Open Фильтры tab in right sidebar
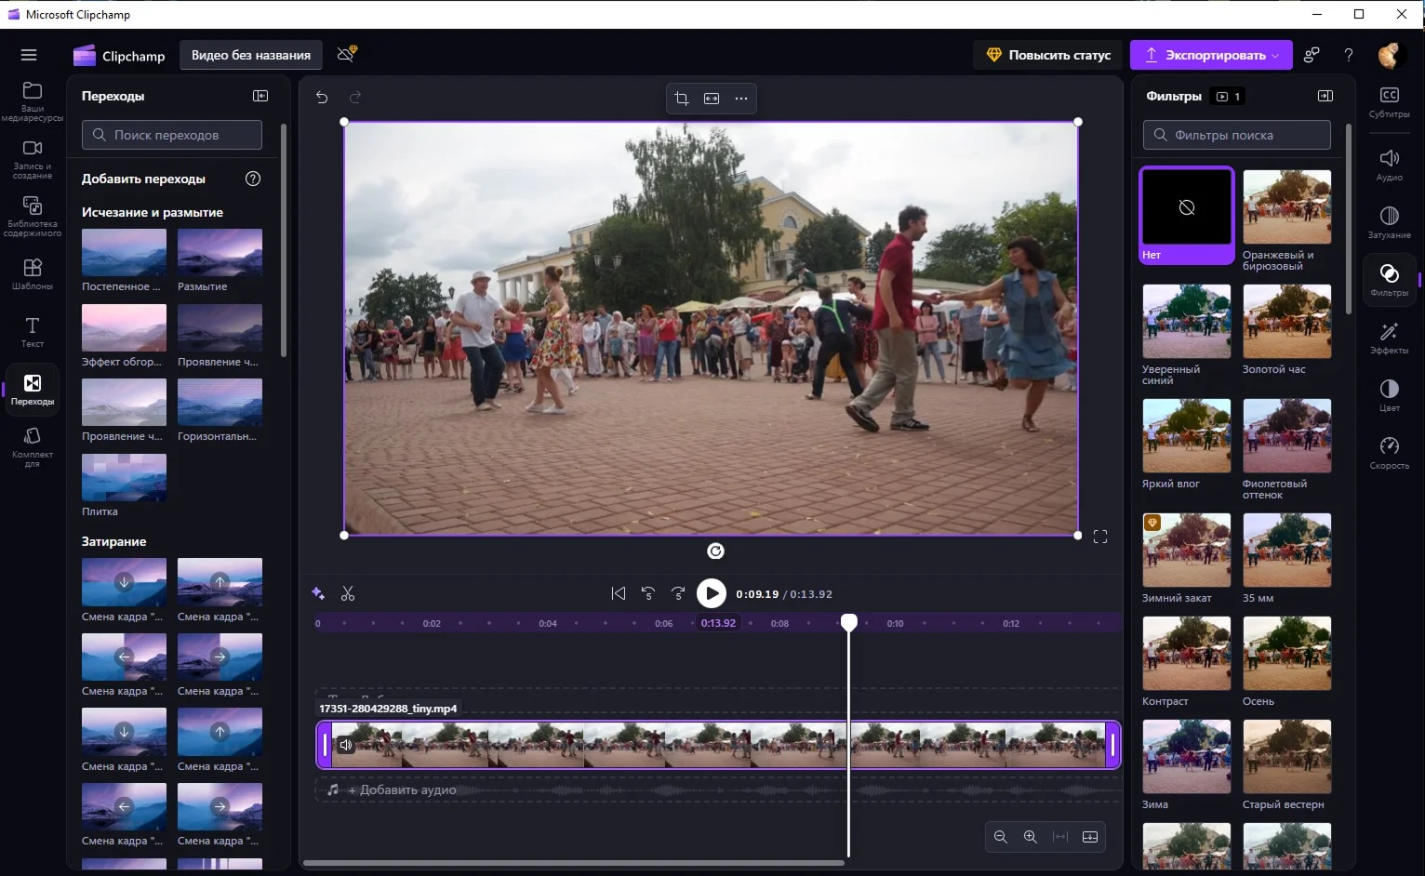 (1390, 280)
